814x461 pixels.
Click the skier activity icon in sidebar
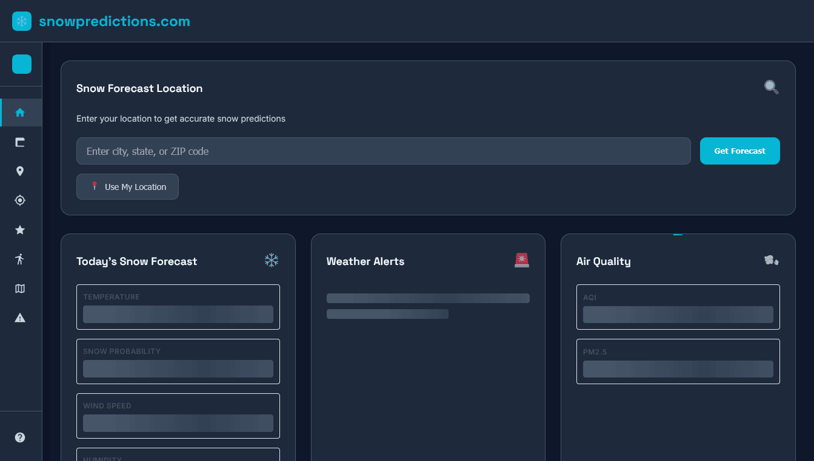pos(20,259)
